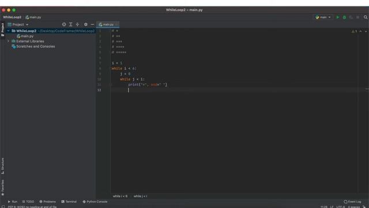Open the Structure side tool window
This screenshot has height=208, width=369.
(2, 166)
